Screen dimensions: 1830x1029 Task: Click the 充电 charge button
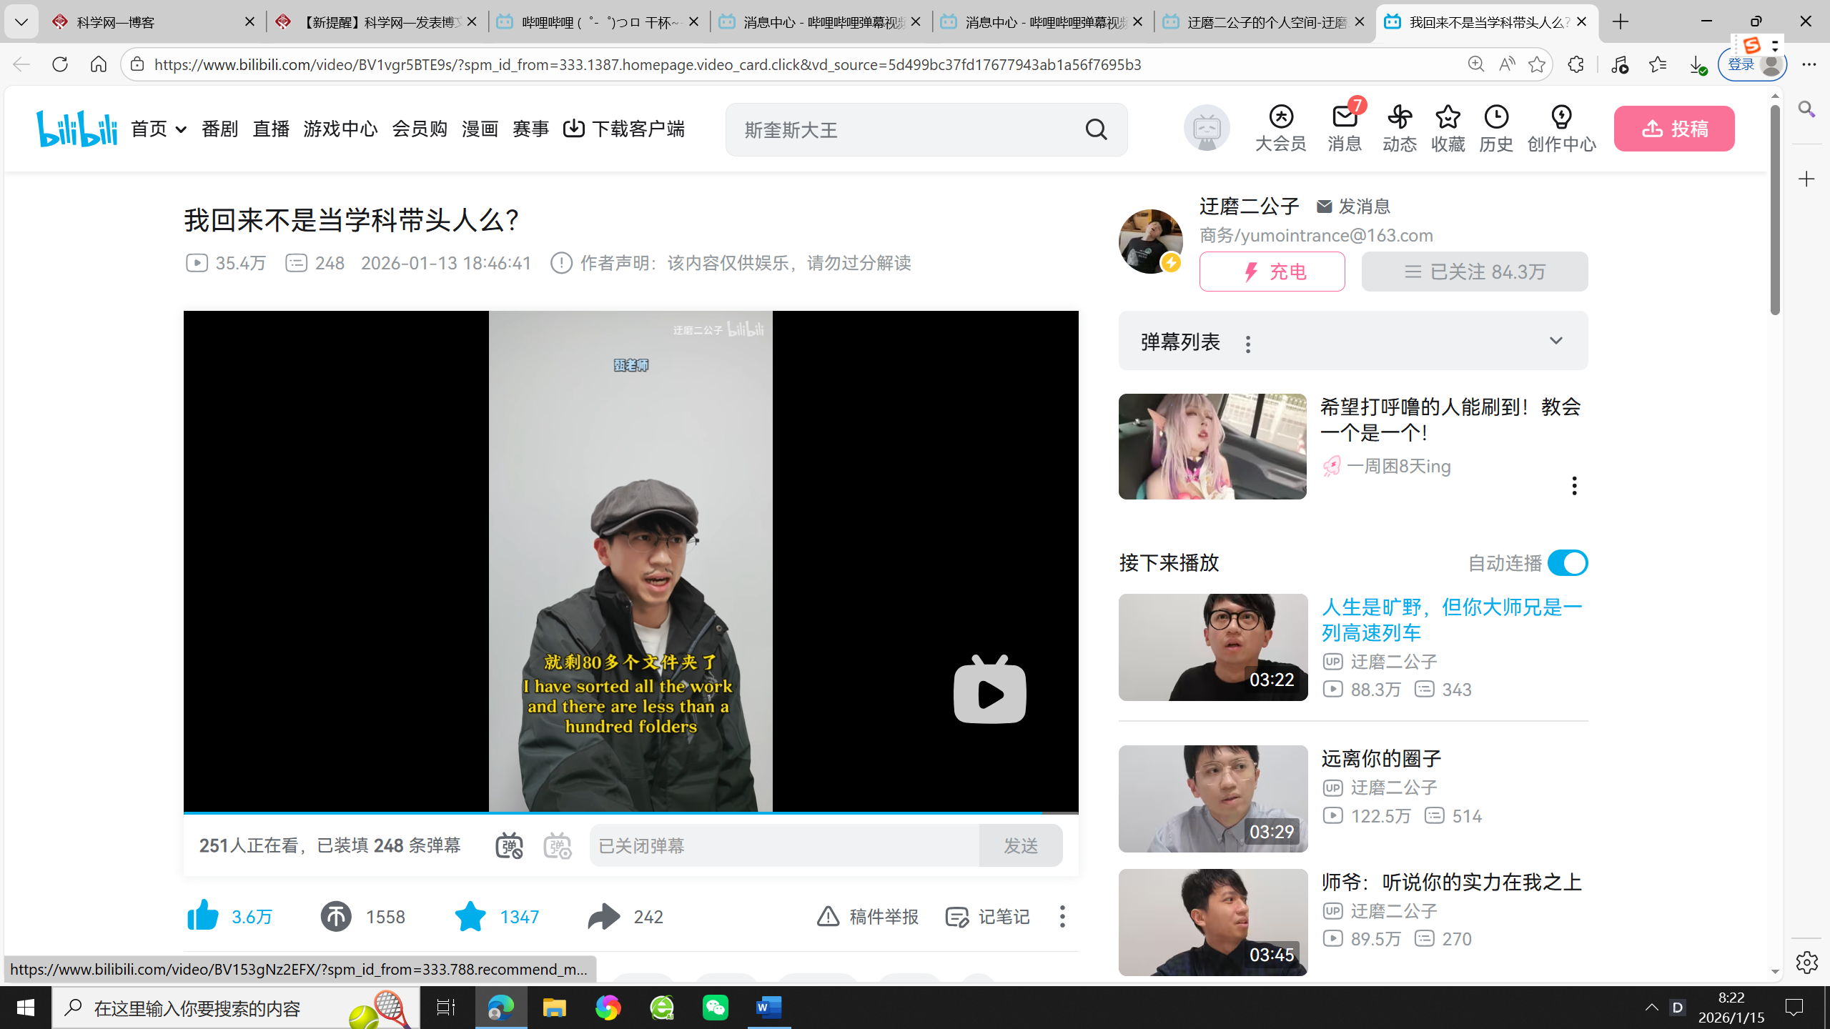point(1272,272)
